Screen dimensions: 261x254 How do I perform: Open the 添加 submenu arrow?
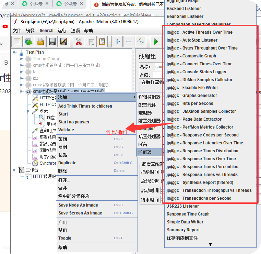coord(134,97)
